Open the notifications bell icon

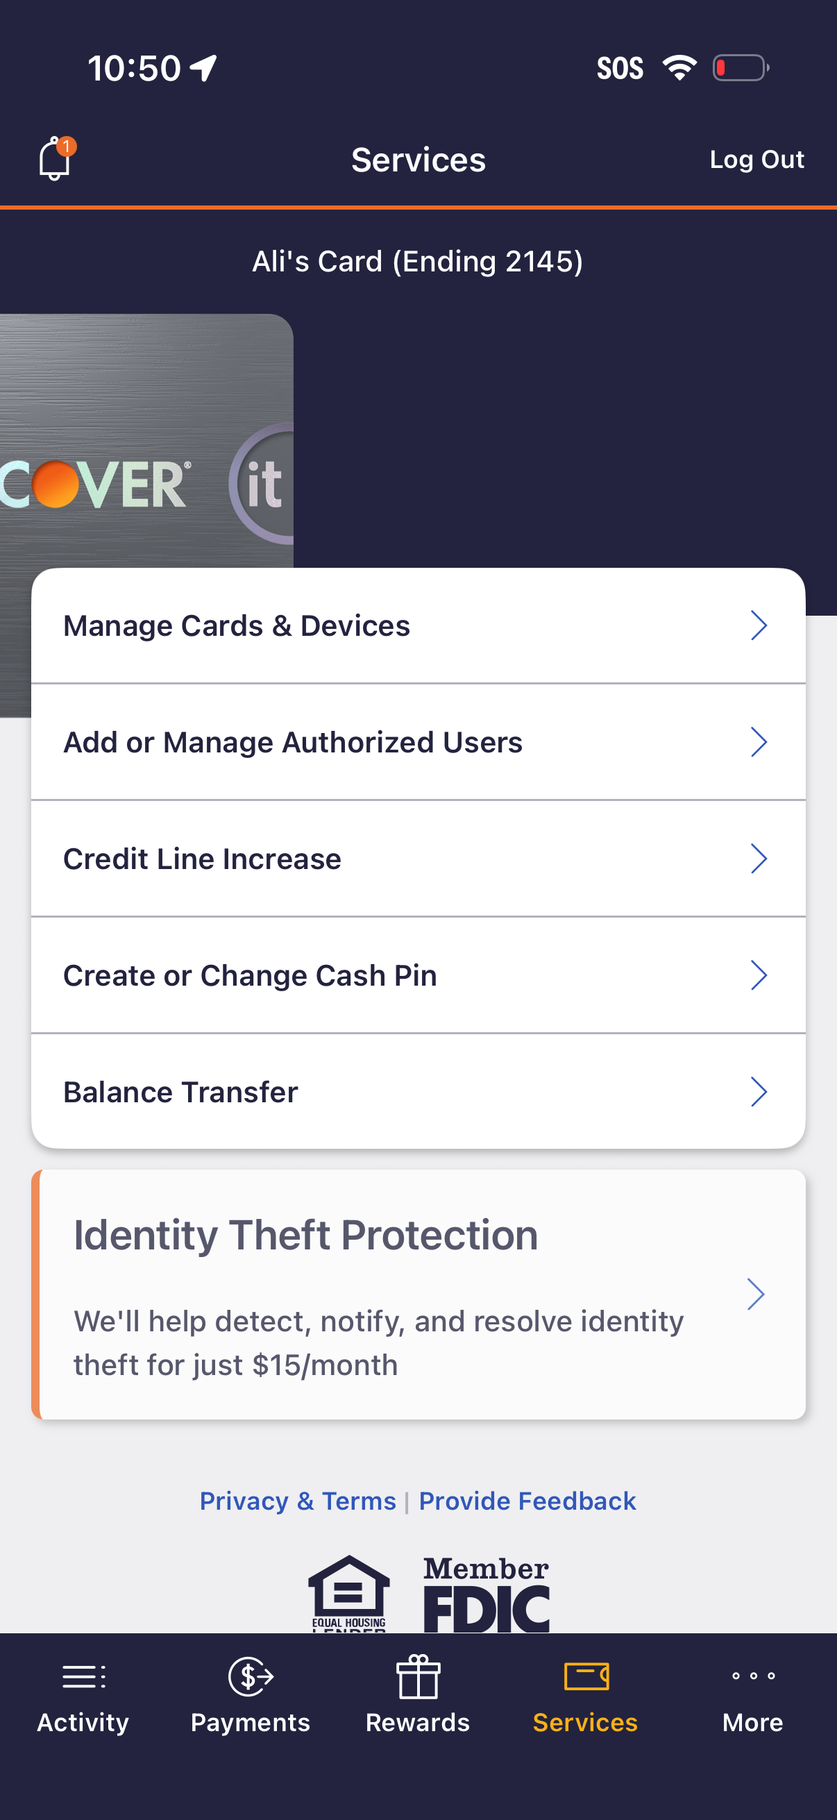(54, 158)
